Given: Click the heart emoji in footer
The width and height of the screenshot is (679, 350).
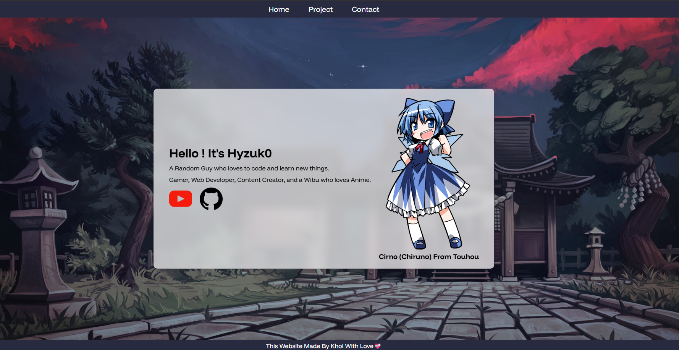Looking at the screenshot, I should [x=378, y=346].
